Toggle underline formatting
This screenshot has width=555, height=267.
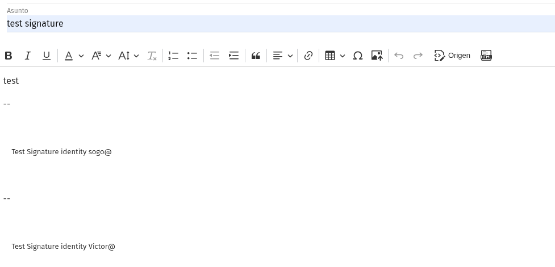(x=47, y=56)
